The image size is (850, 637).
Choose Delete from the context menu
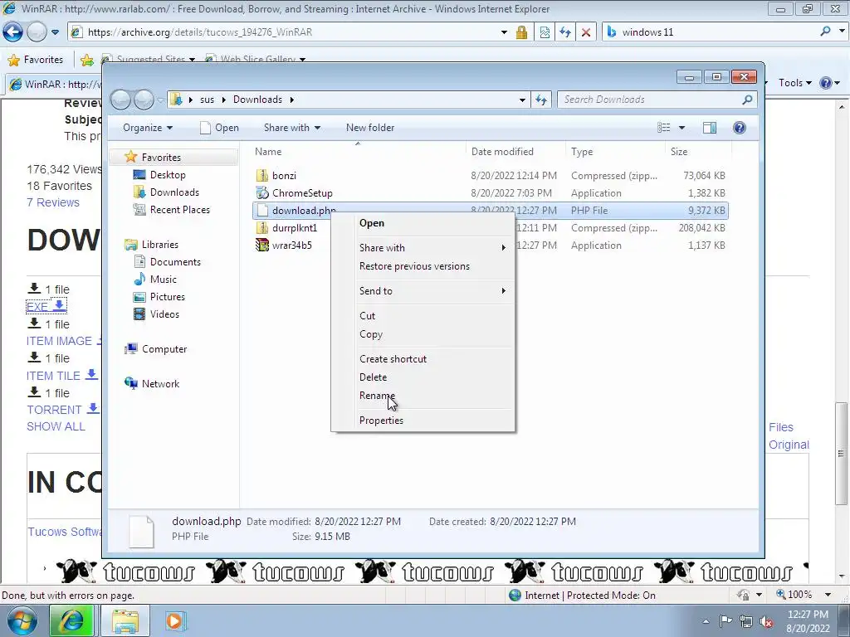click(x=373, y=377)
